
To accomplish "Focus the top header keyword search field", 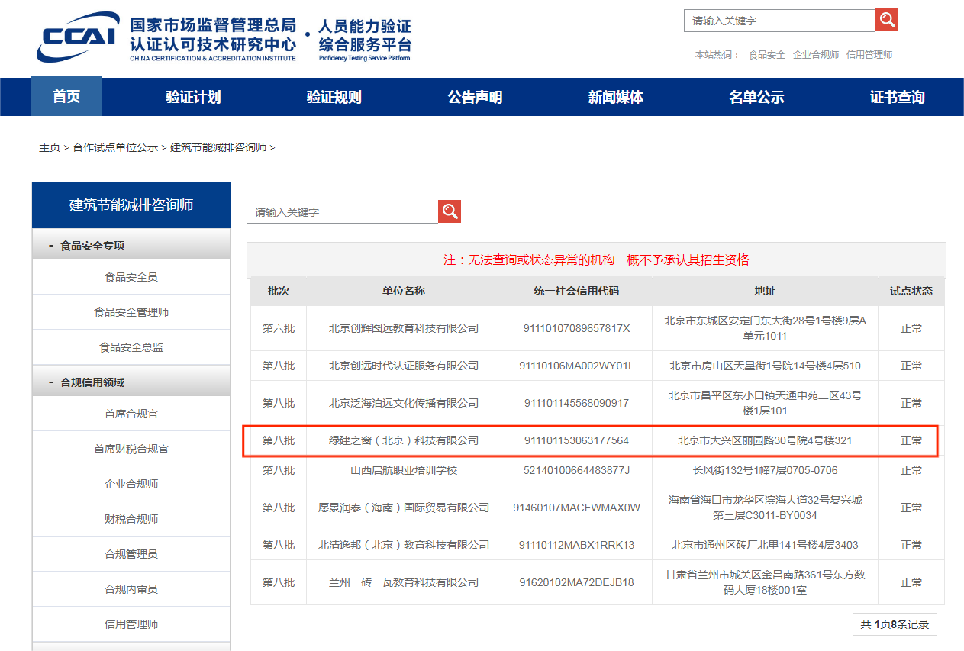I will (x=779, y=21).
